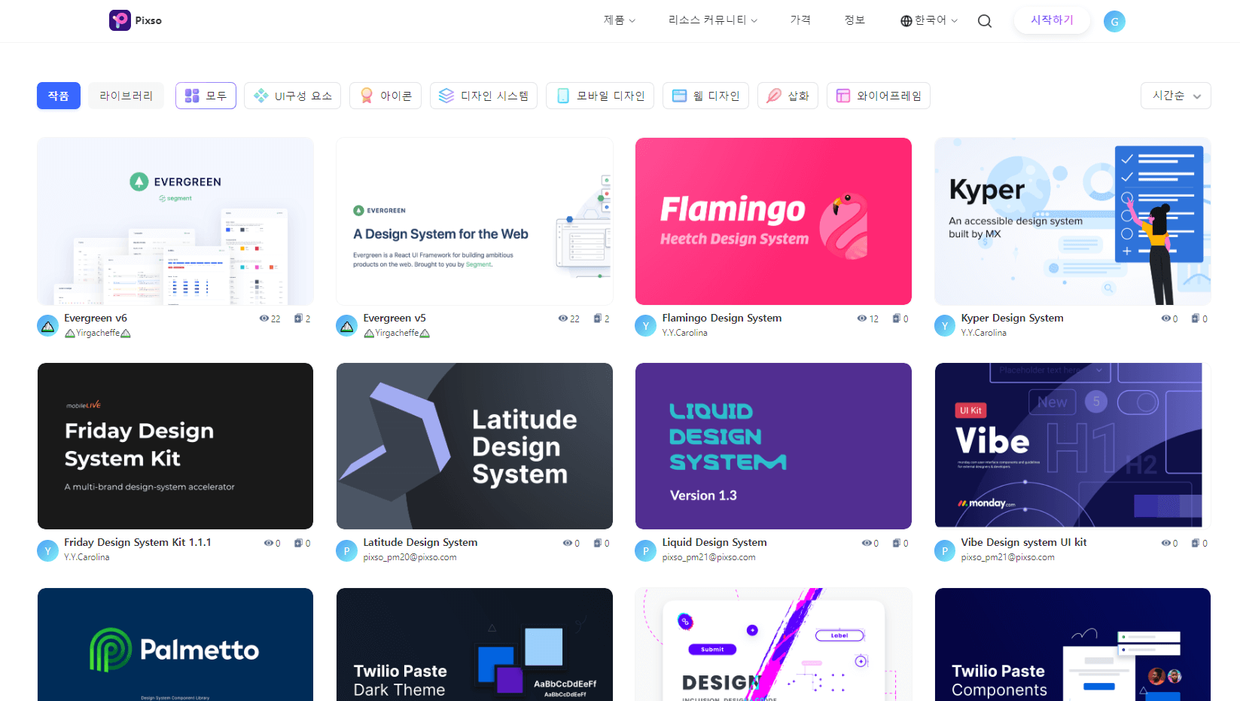The height and width of the screenshot is (701, 1240).
Task: Click the 시작하기 button
Action: (x=1052, y=20)
